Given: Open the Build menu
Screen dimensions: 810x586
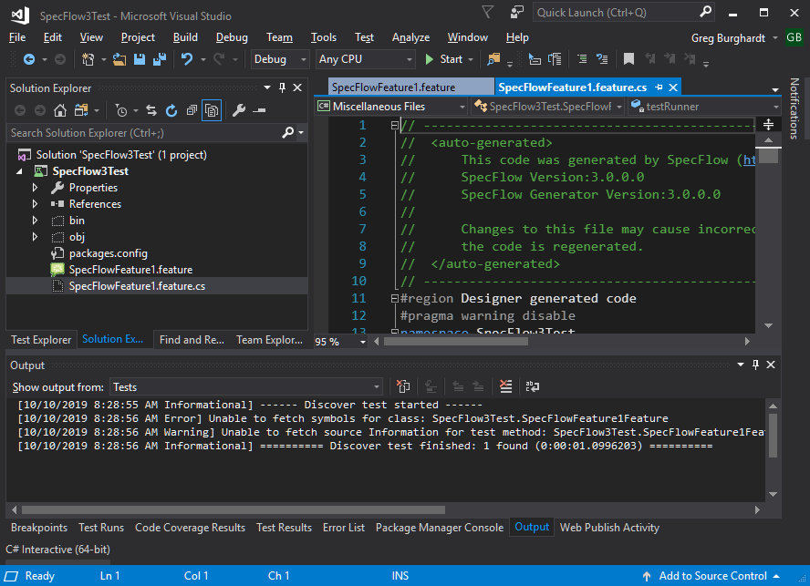Looking at the screenshot, I should click(x=185, y=37).
